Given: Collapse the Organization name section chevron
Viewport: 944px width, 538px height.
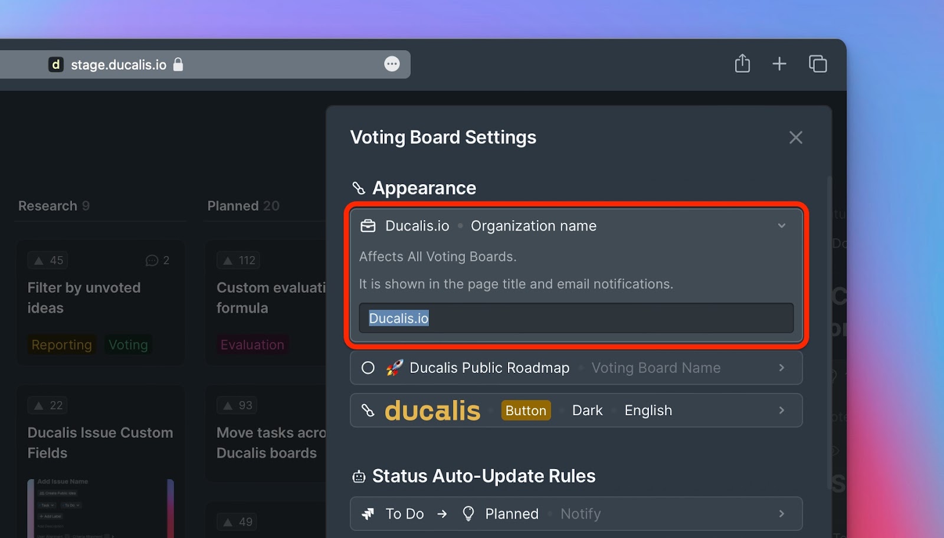Looking at the screenshot, I should coord(782,226).
